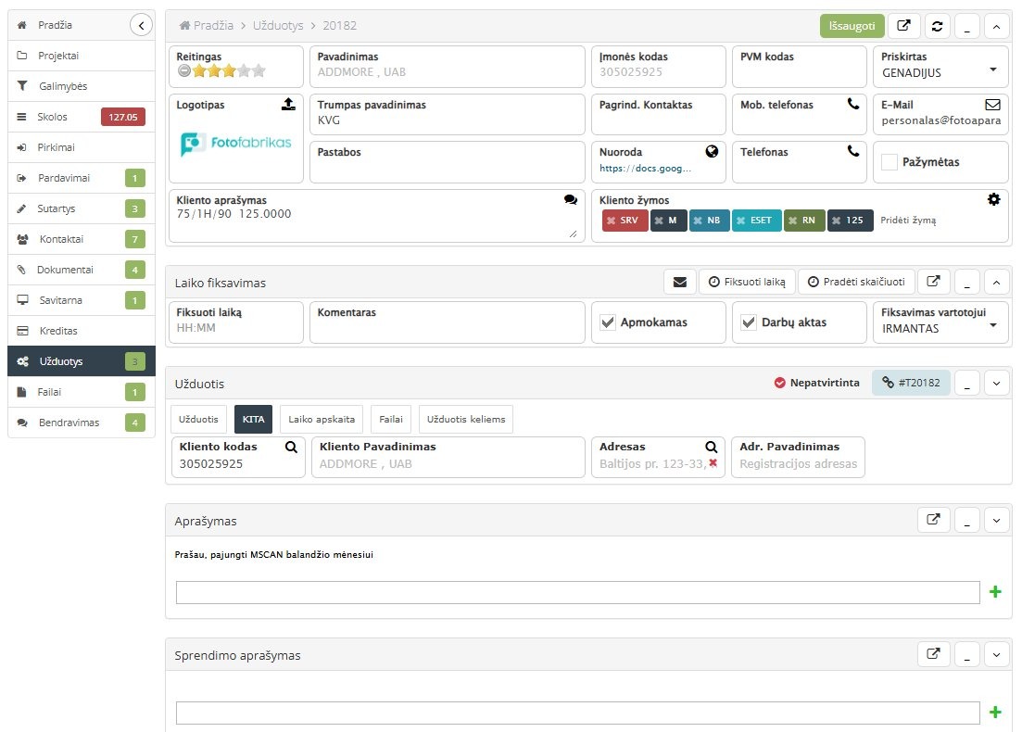The image size is (1022, 732).
Task: Collapse the sidebar with the arrow button
Action: pos(141,26)
